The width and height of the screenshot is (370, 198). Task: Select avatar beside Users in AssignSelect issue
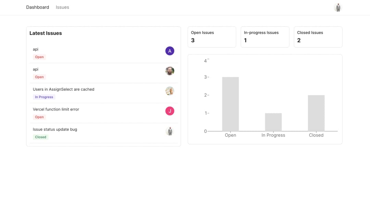tap(170, 91)
